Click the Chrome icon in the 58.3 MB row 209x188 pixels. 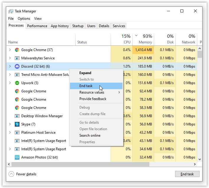(17, 108)
